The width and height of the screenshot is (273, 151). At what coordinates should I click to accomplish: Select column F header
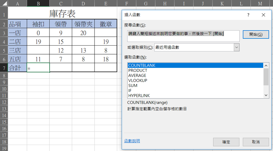[127, 3]
